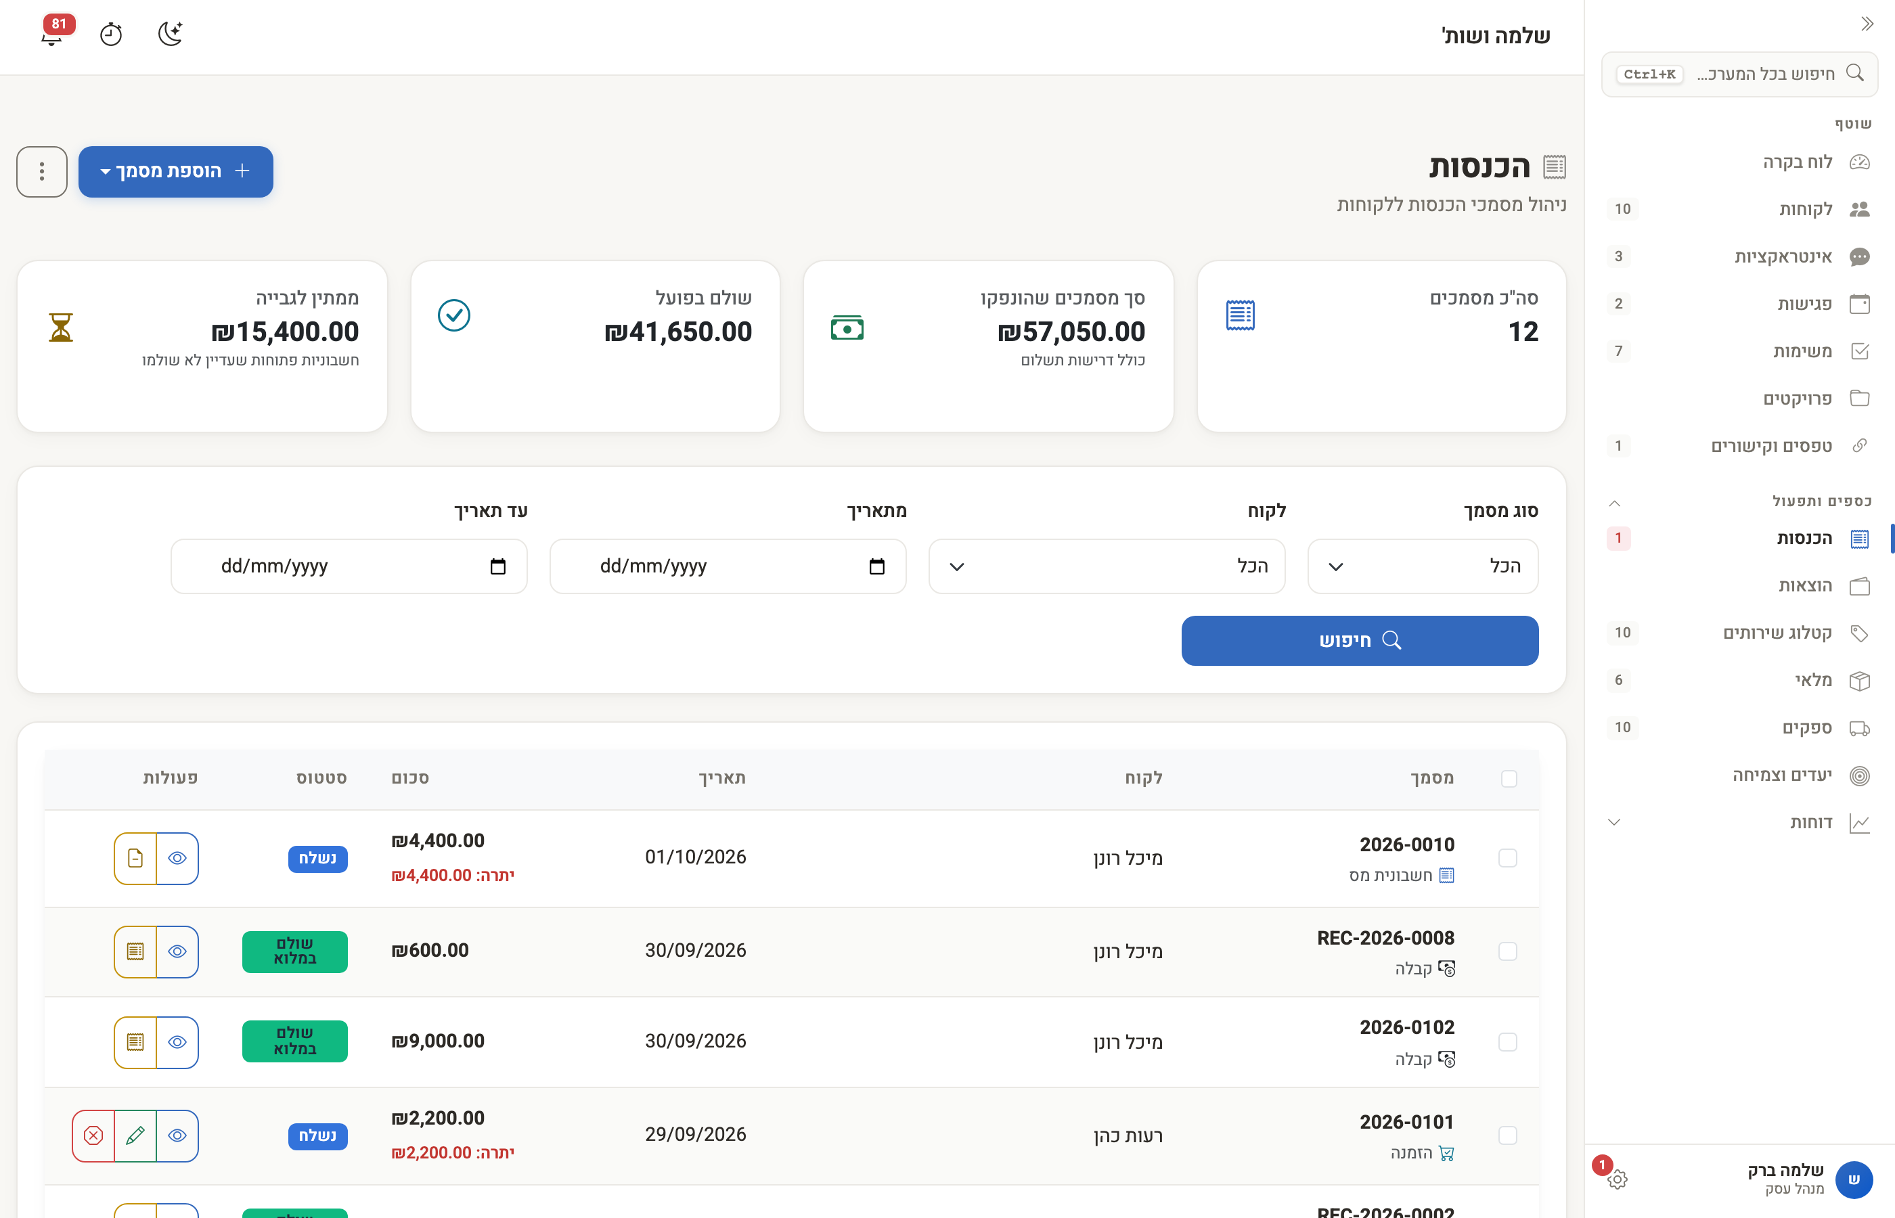This screenshot has height=1218, width=1895.
Task: Open the לקוח filter dropdown
Action: [1107, 566]
